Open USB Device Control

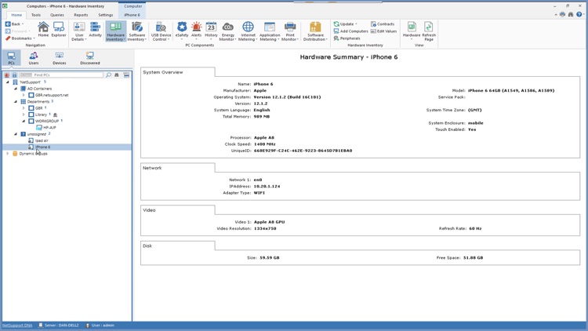[x=161, y=31]
